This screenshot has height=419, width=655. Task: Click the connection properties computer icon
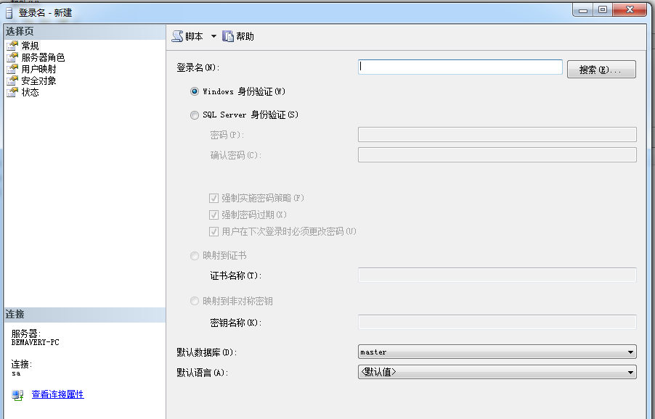tap(17, 395)
